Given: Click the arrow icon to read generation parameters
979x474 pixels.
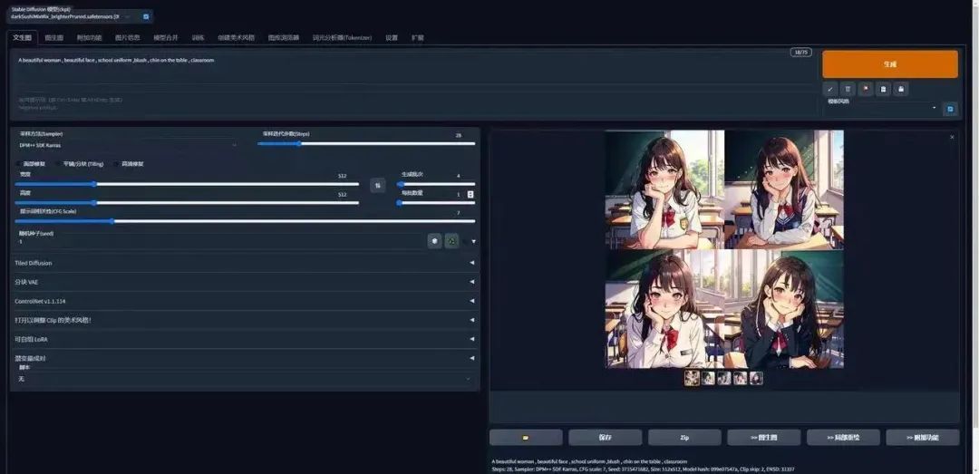Looking at the screenshot, I should [829, 90].
